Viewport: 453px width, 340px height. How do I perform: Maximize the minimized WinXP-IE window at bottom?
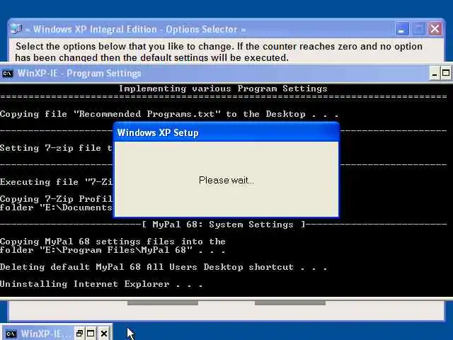pos(91,334)
